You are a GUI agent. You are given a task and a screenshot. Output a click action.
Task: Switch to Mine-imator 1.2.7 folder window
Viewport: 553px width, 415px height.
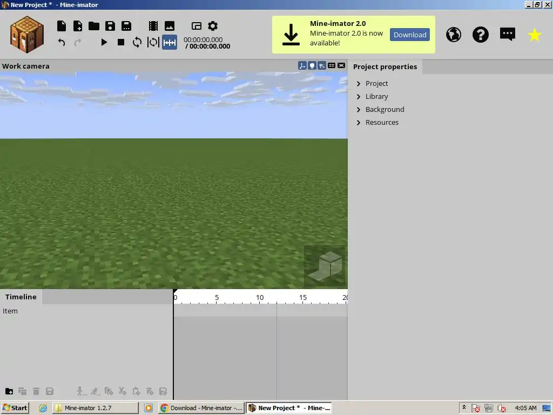(x=95, y=408)
